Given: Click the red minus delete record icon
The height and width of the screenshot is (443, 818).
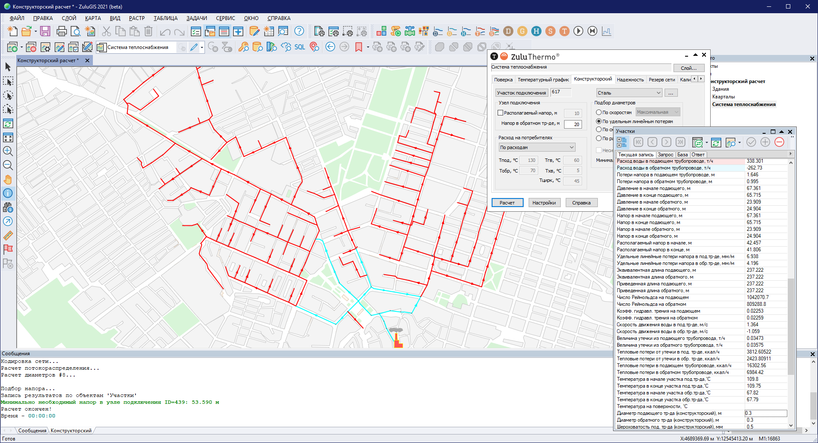Looking at the screenshot, I should 779,142.
